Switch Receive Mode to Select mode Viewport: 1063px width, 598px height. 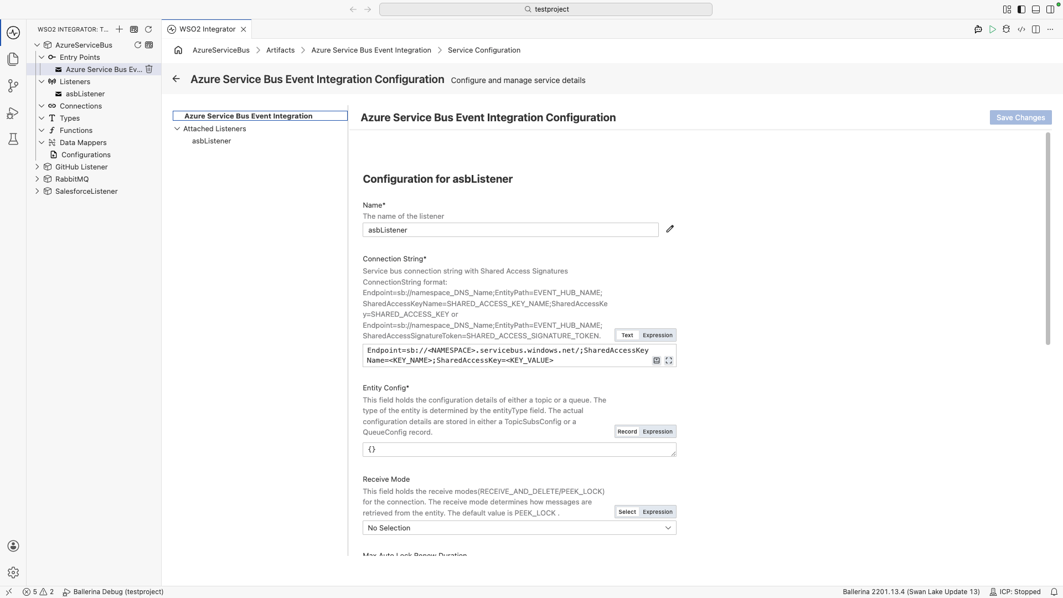tap(627, 512)
